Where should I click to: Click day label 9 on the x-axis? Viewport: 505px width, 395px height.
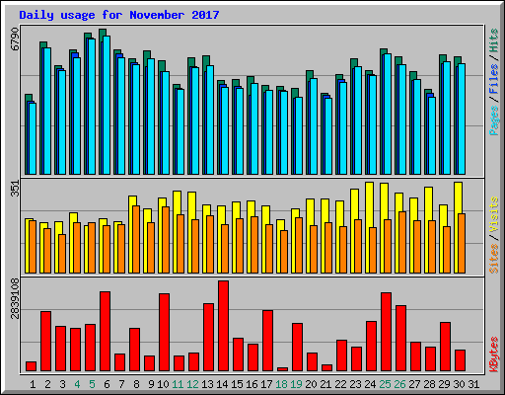tap(151, 384)
